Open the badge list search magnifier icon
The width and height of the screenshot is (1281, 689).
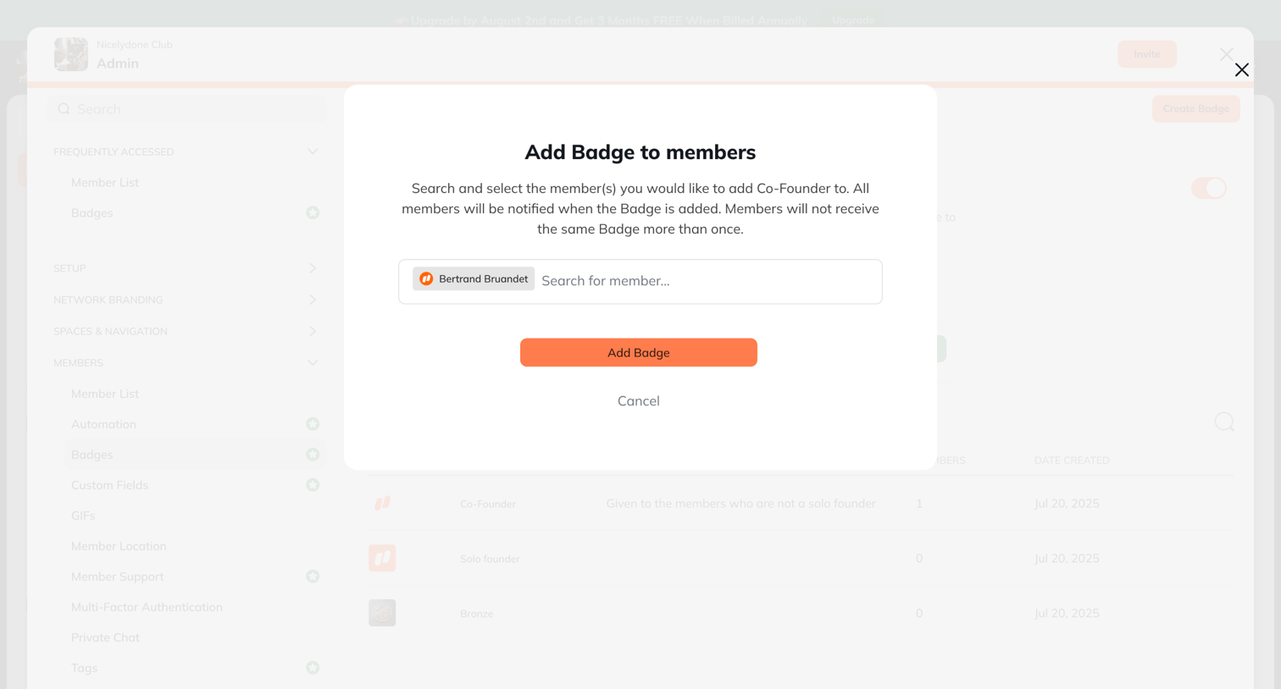tap(1224, 422)
